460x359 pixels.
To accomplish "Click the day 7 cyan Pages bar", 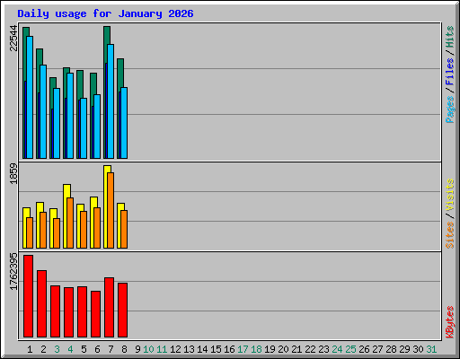I will coord(111,101).
